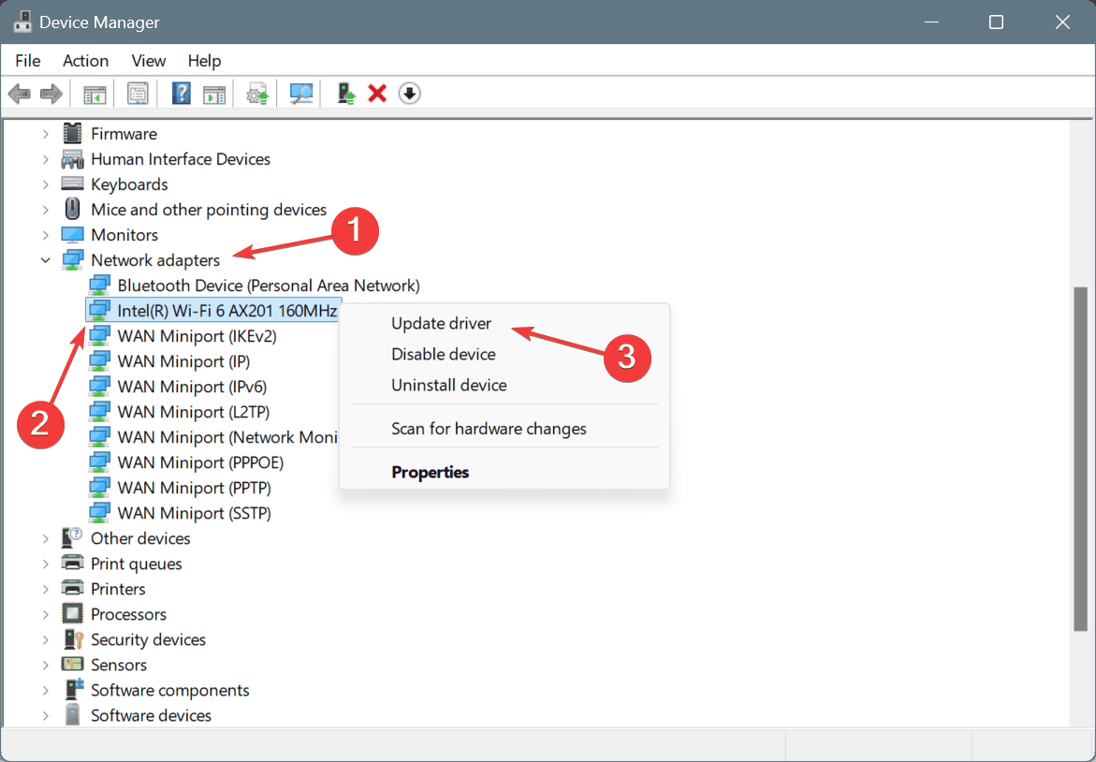Click the Human Interface Devices icon

pyautogui.click(x=72, y=159)
